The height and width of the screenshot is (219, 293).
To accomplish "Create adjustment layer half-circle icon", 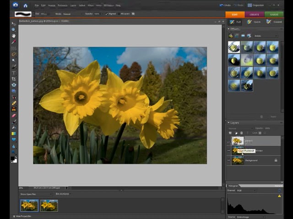I will [x=236, y=133].
